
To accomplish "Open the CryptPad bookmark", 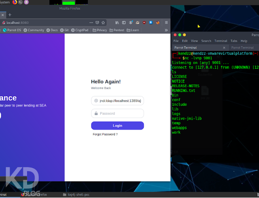I will click(80, 30).
